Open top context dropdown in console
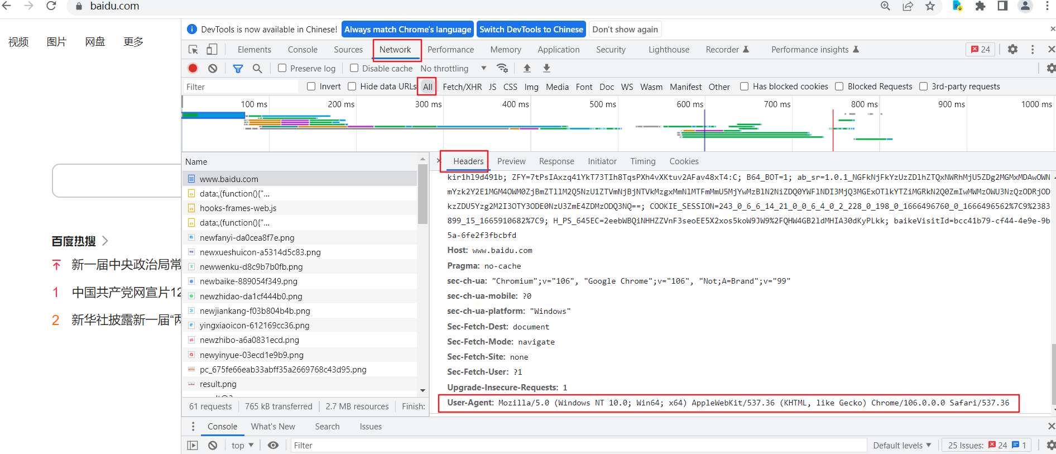This screenshot has width=1056, height=454. tap(243, 445)
